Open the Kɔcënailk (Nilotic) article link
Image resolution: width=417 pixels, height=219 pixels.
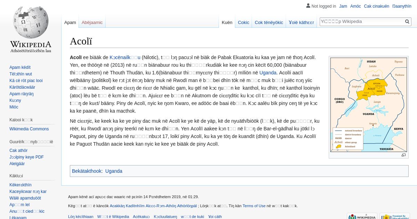pyautogui.click(x=125, y=57)
